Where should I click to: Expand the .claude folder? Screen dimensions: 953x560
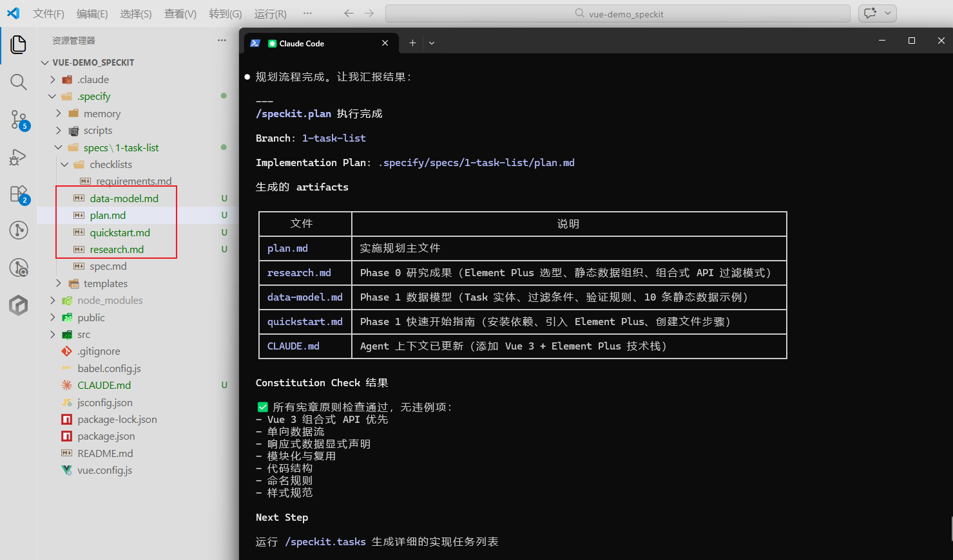tap(53, 80)
